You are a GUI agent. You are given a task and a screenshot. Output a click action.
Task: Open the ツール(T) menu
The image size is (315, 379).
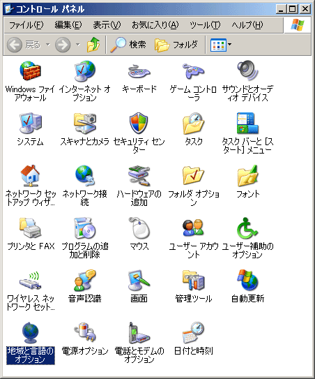click(205, 25)
